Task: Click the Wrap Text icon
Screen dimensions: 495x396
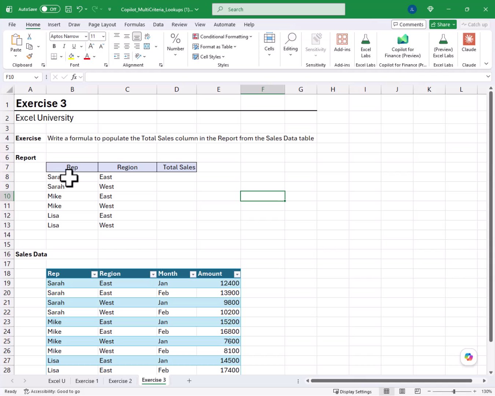Action: [147, 36]
